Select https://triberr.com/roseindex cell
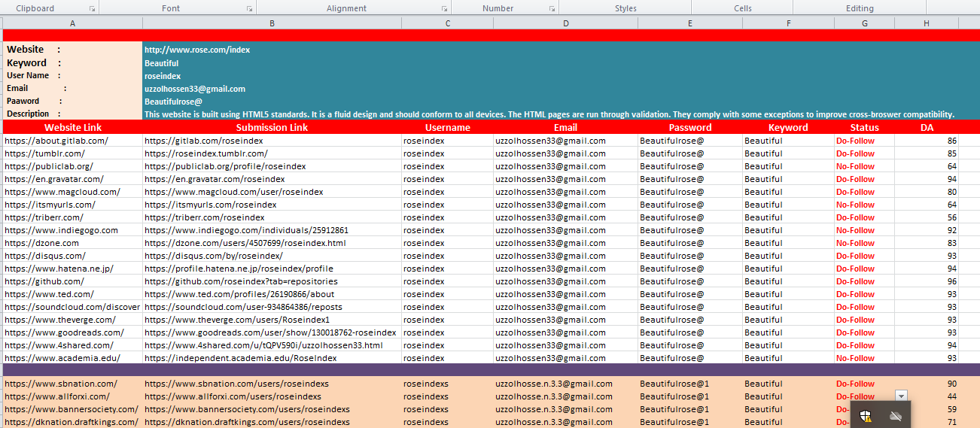 (x=272, y=217)
